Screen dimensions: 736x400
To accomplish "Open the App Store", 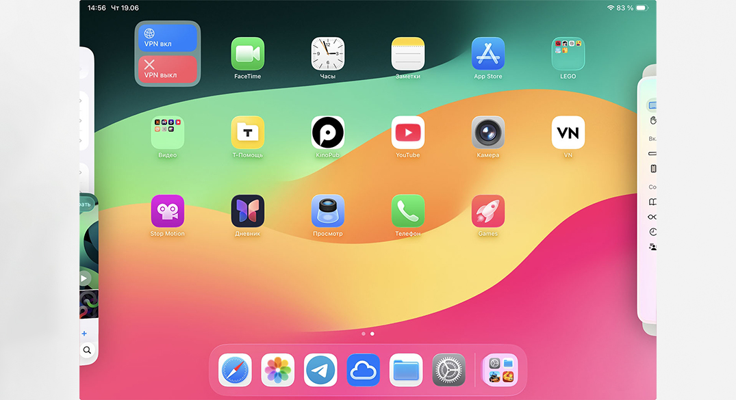I will click(x=487, y=54).
